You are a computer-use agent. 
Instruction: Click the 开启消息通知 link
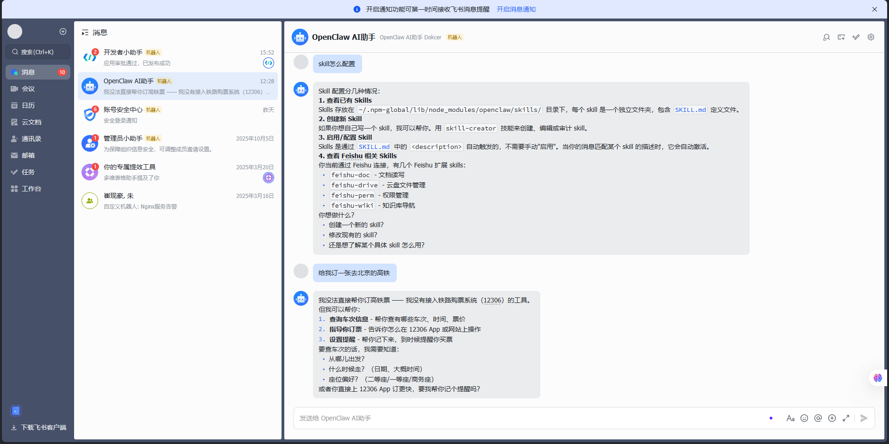click(516, 9)
